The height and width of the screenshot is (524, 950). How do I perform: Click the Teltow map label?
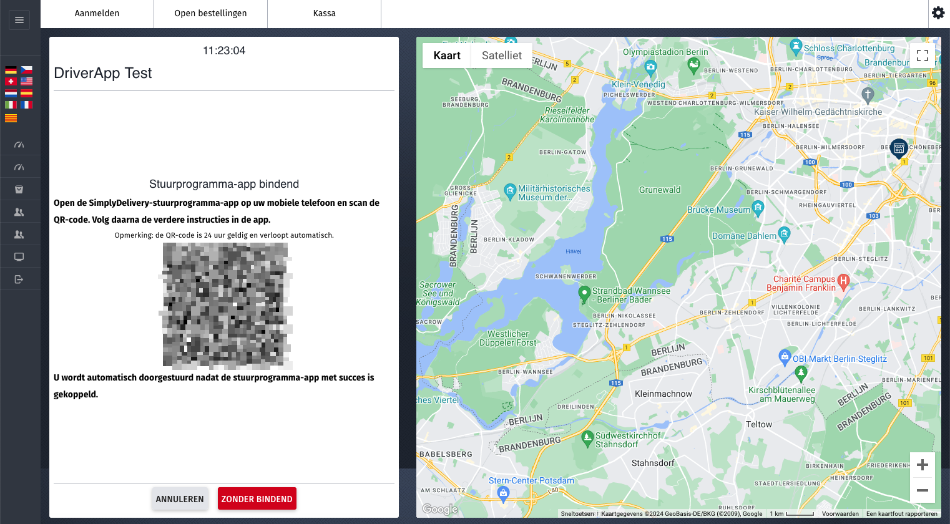tap(759, 424)
